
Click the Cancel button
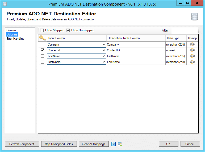(190, 144)
